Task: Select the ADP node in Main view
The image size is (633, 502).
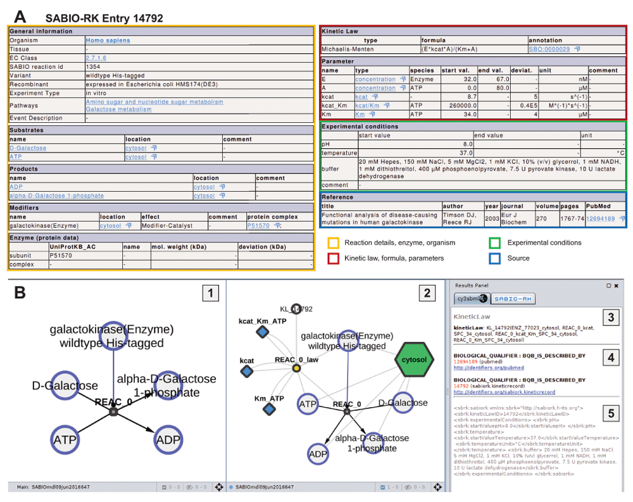Action: pyautogui.click(x=168, y=440)
